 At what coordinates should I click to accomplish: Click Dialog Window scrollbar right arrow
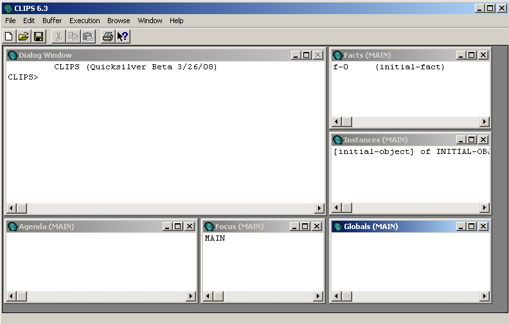[x=319, y=208]
